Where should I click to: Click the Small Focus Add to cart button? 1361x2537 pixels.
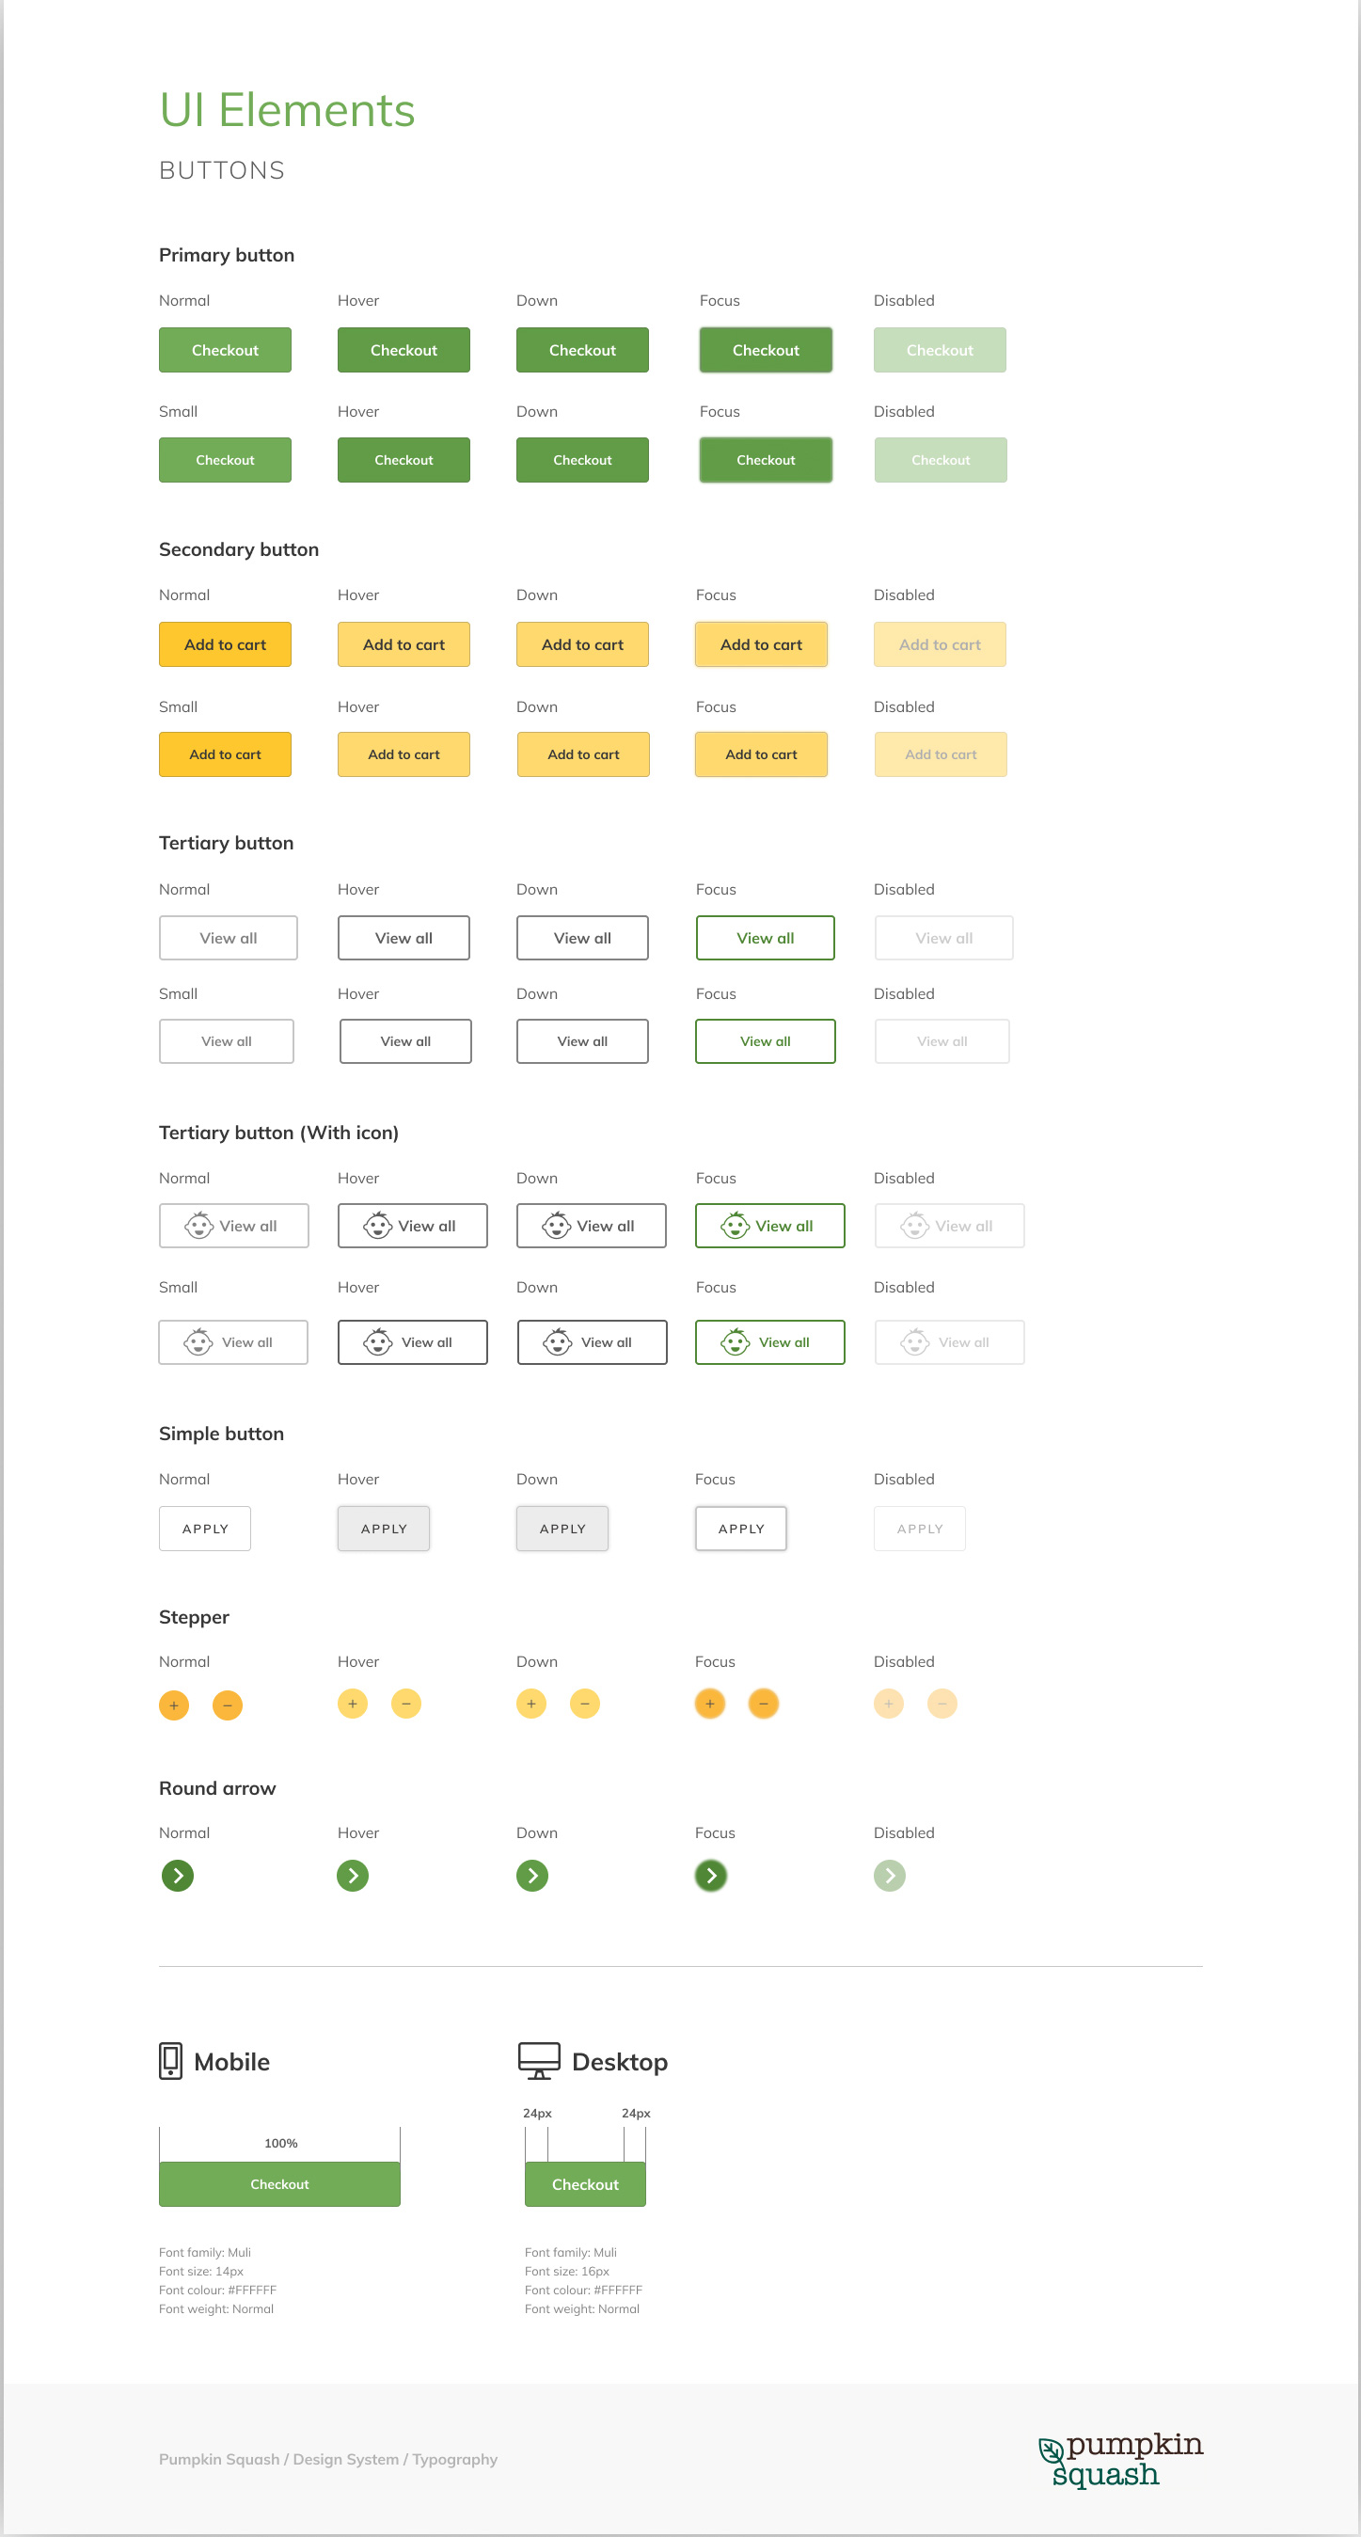click(761, 754)
